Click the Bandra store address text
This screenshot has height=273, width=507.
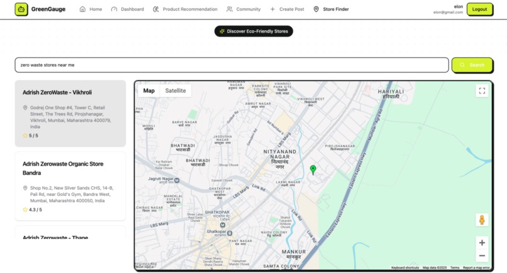(x=72, y=195)
